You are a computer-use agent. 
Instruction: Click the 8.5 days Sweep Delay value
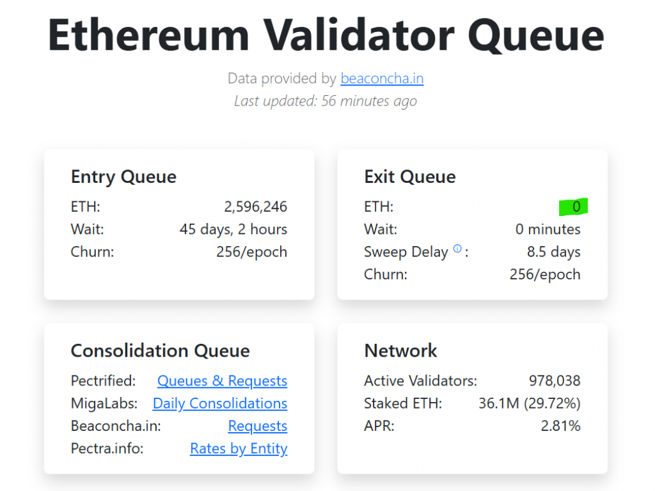(553, 252)
